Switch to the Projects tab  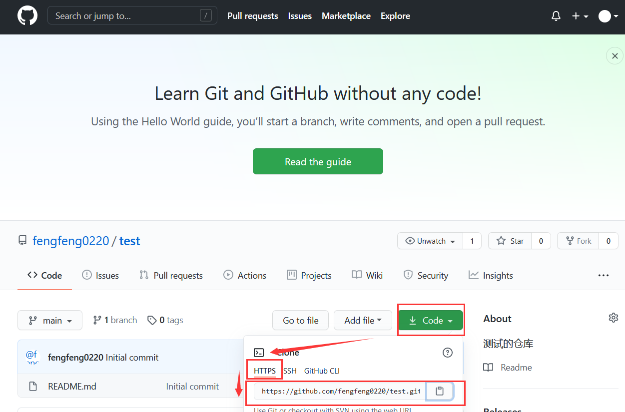(x=309, y=275)
